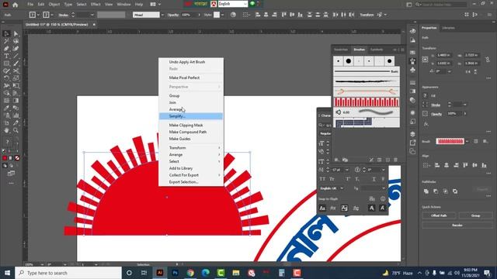Image resolution: width=497 pixels, height=279 pixels.
Task: Click Windows search box Type here to search
Action: [68, 273]
